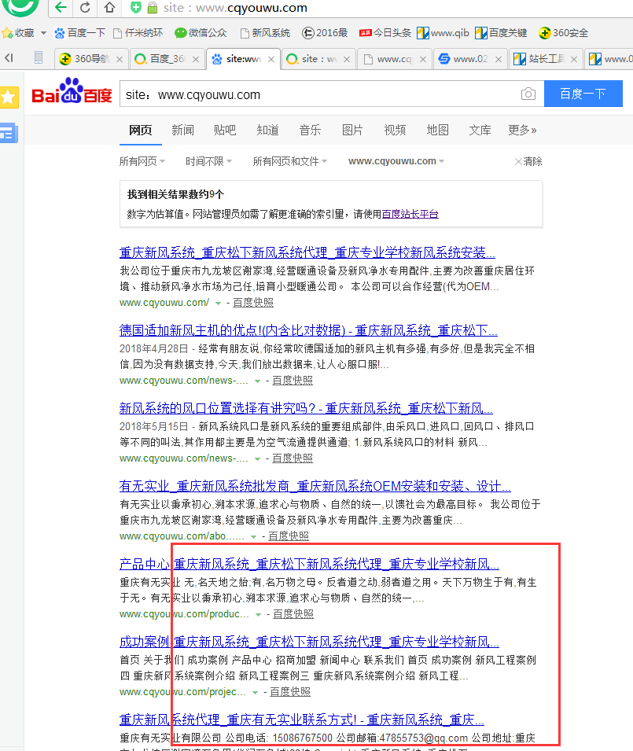The width and height of the screenshot is (633, 751).
Task: Close the active site:ww tab
Action: [271, 60]
